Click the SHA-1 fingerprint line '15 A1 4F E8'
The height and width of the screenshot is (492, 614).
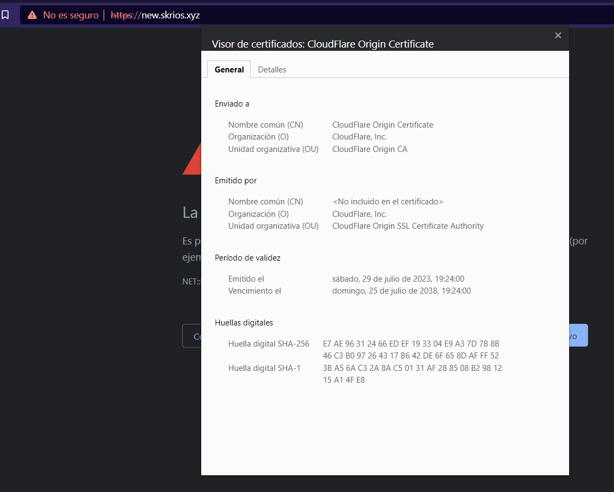[344, 380]
